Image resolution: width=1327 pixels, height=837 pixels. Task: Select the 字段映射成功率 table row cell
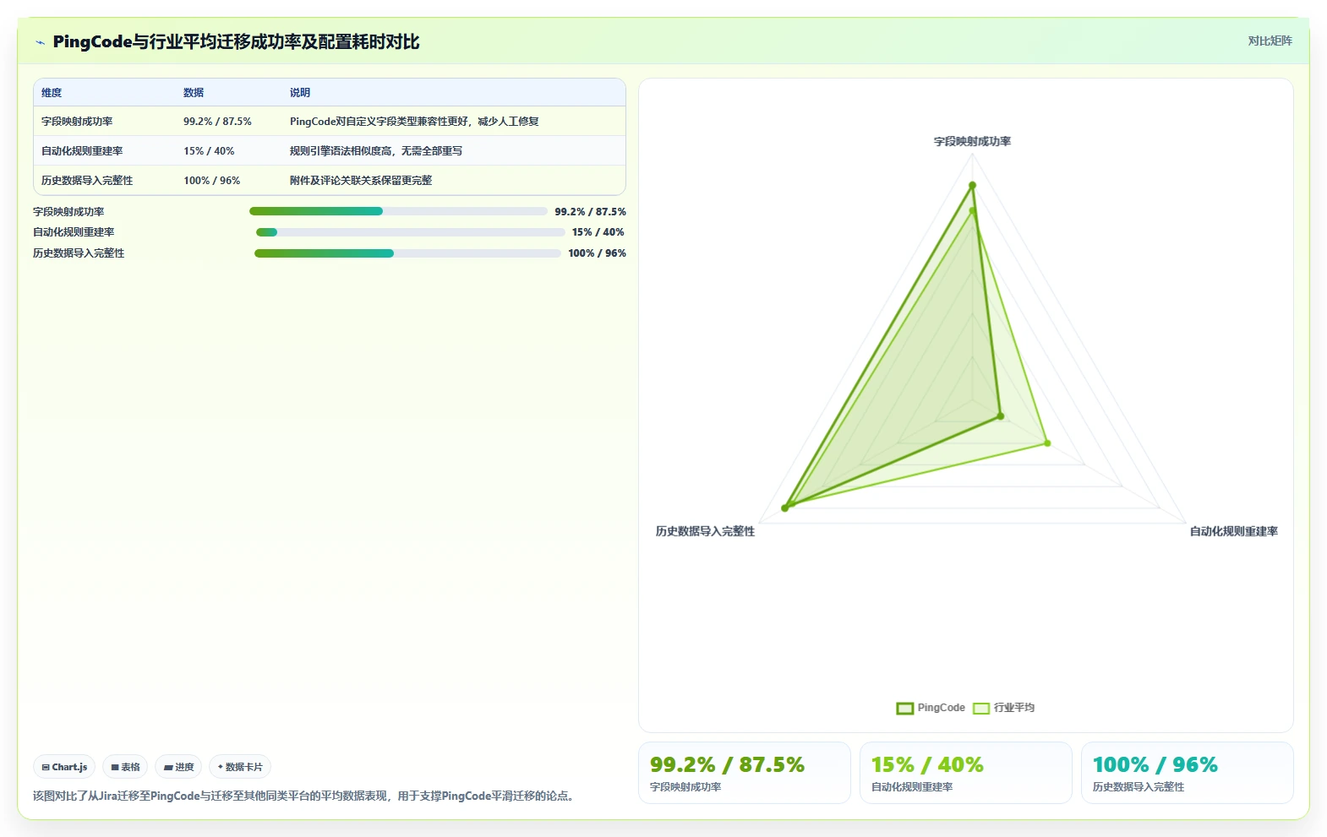(77, 122)
